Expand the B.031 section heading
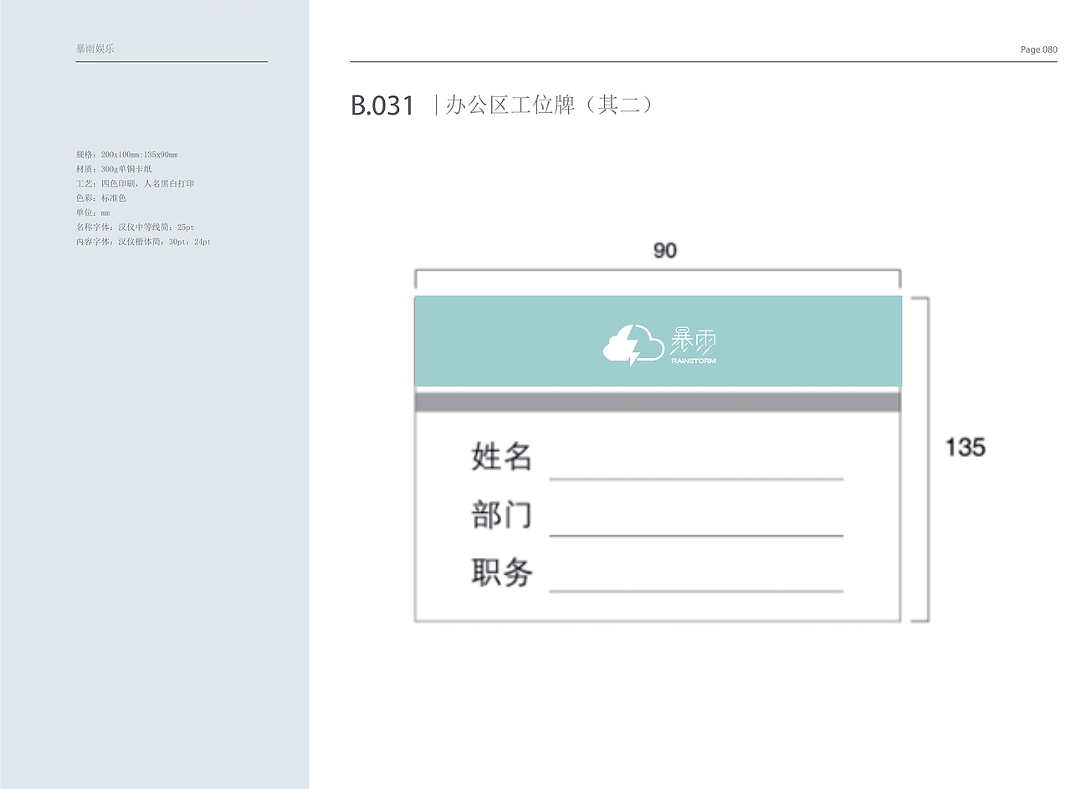Image resolution: width=1071 pixels, height=789 pixels. 384,105
